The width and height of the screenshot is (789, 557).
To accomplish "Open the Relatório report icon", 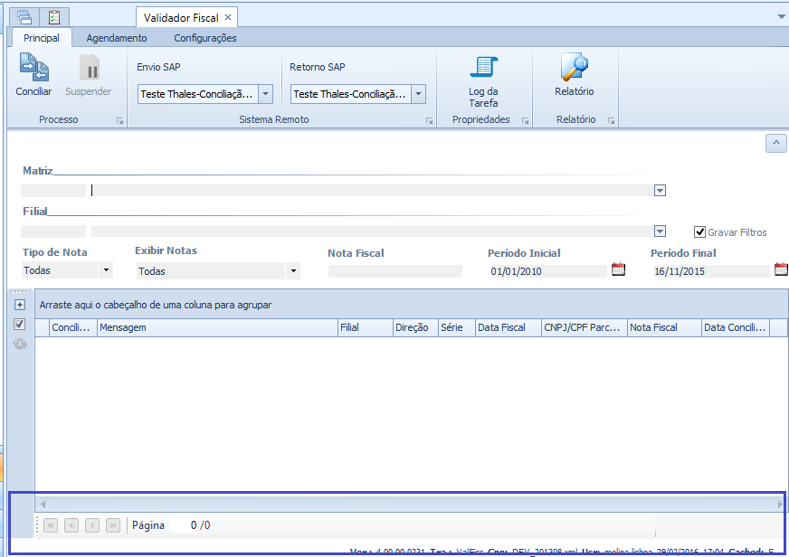I will (574, 69).
